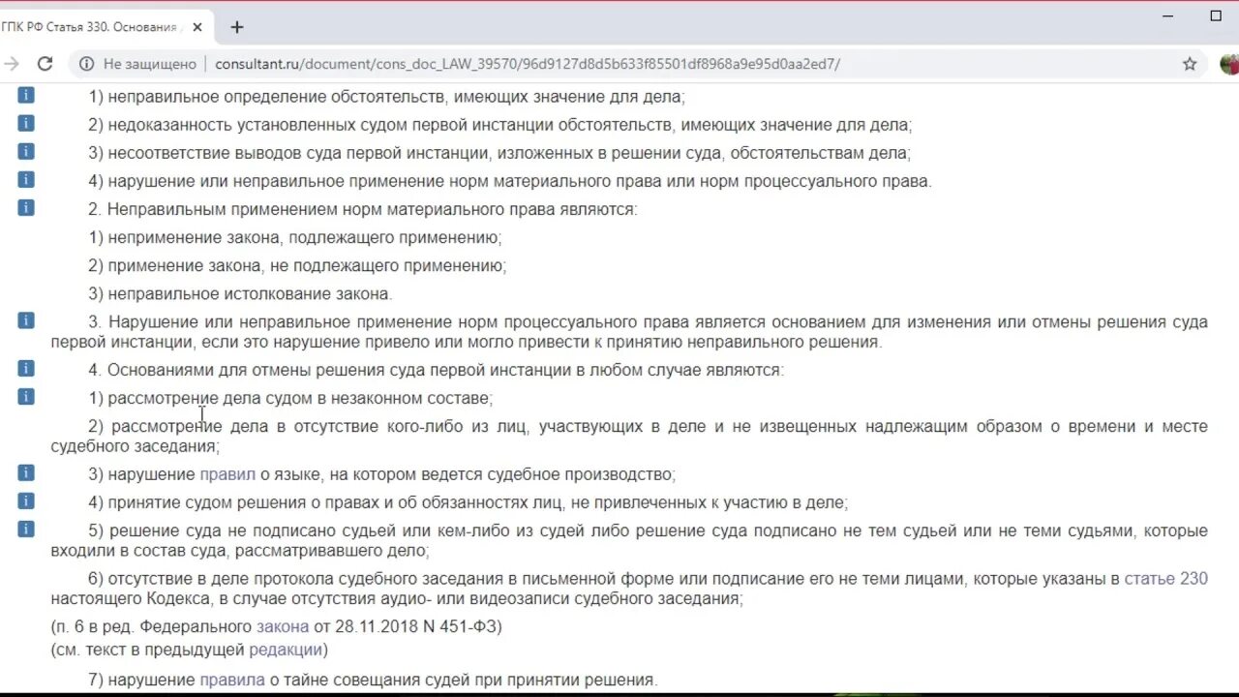Go forward with the browser arrow
Image resolution: width=1239 pixels, height=697 pixels.
click(x=12, y=64)
